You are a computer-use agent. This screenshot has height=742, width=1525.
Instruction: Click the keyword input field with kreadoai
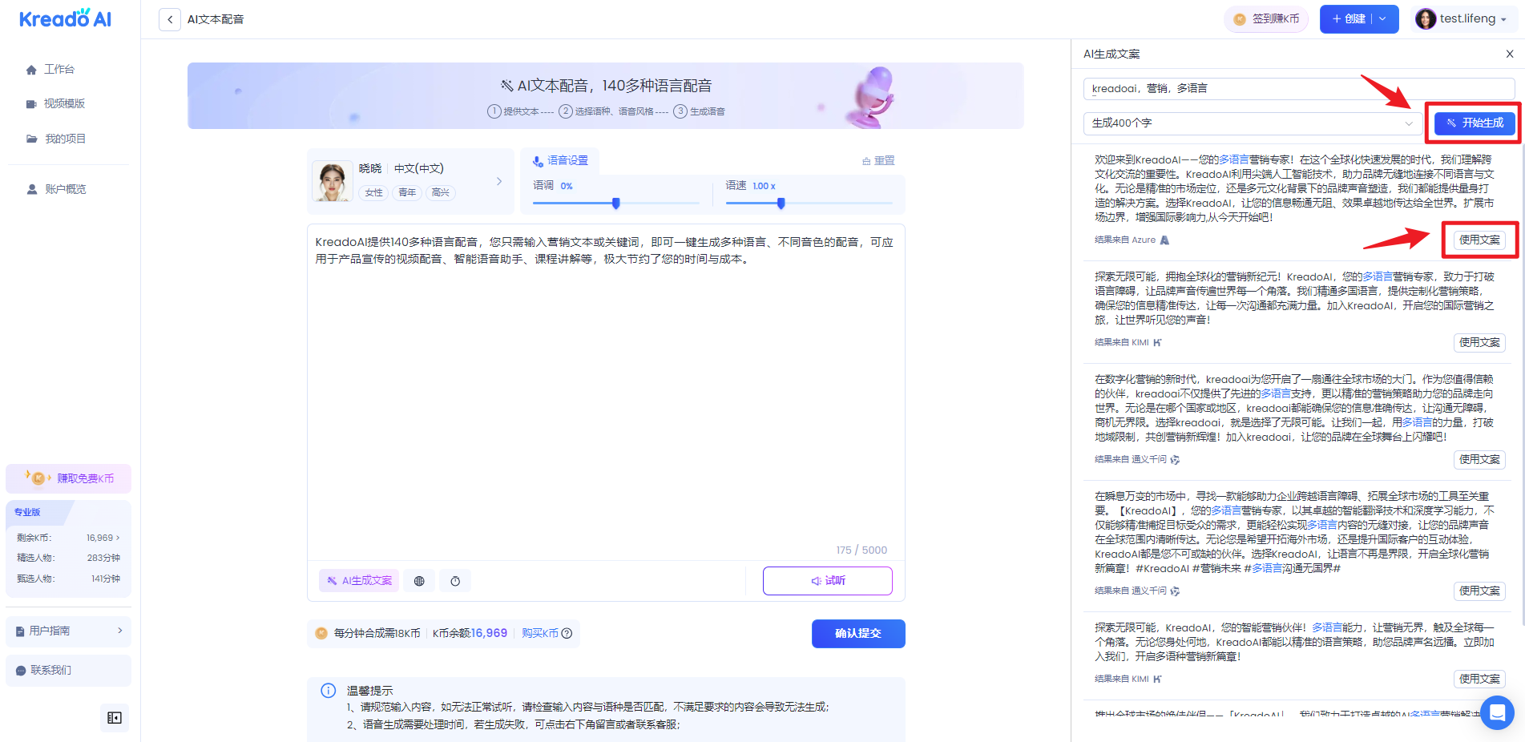(x=1298, y=88)
